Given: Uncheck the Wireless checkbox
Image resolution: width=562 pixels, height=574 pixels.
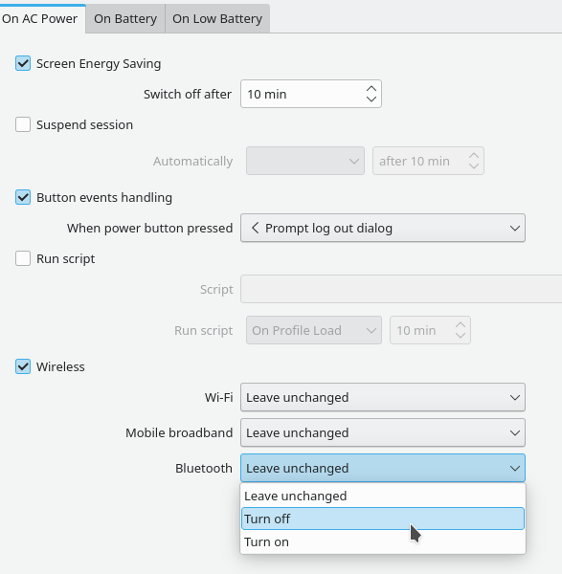Looking at the screenshot, I should point(23,366).
